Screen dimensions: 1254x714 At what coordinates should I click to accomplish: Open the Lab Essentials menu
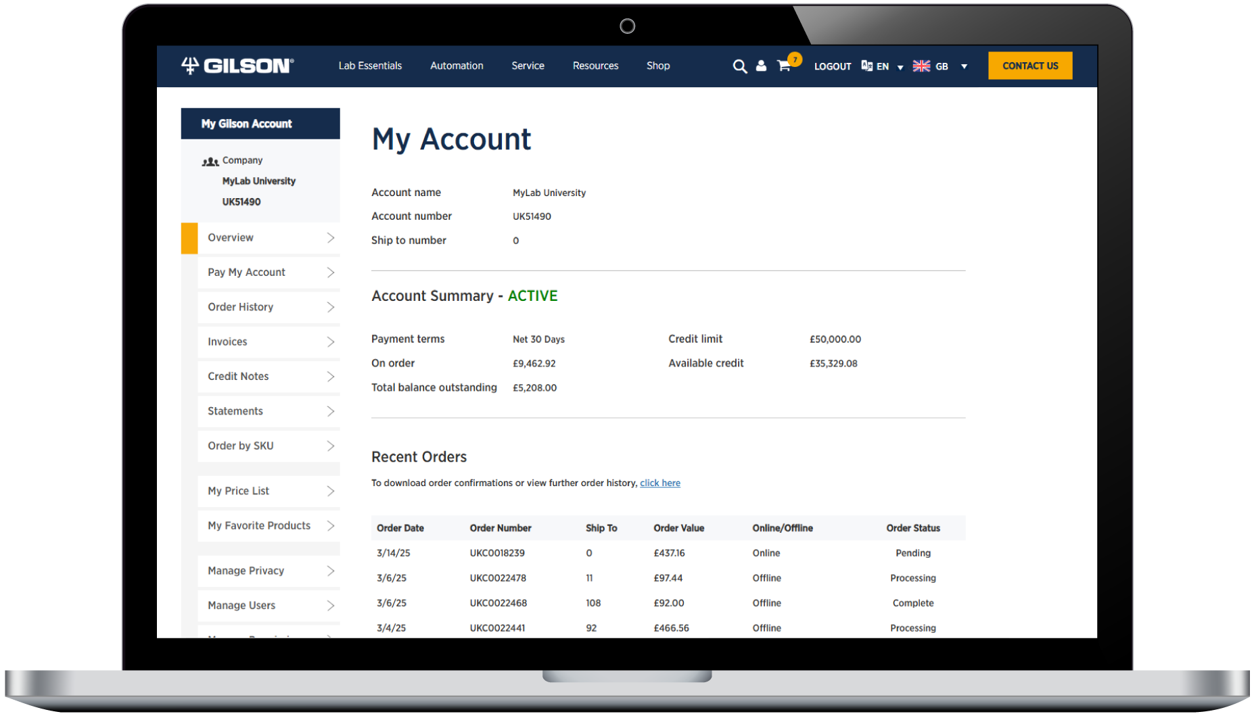tap(370, 66)
